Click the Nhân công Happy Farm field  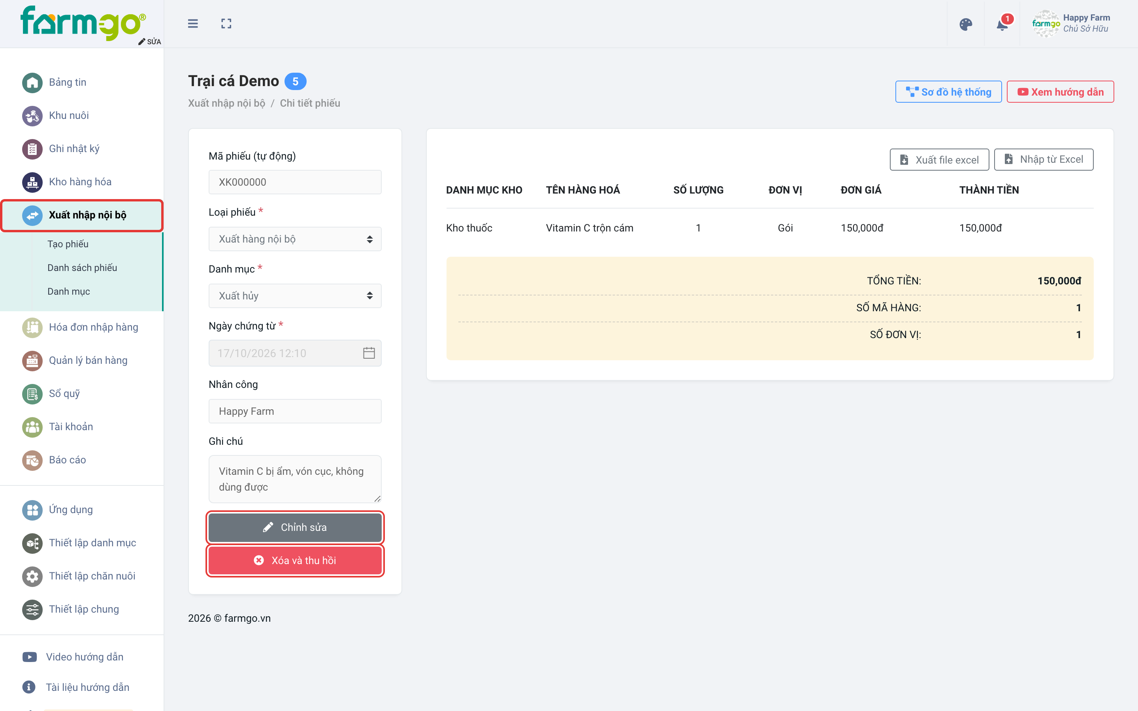point(295,411)
